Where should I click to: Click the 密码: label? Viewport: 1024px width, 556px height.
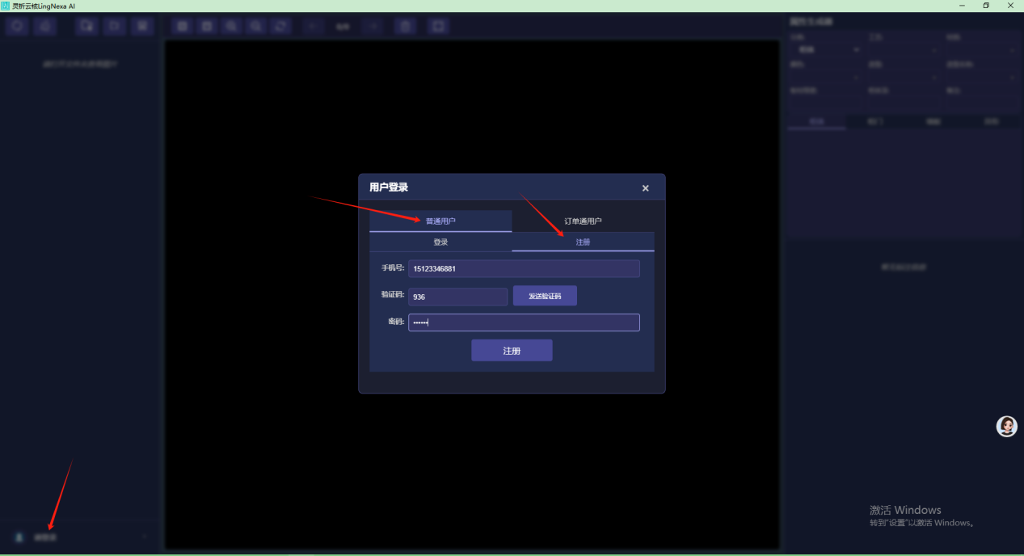click(x=396, y=322)
